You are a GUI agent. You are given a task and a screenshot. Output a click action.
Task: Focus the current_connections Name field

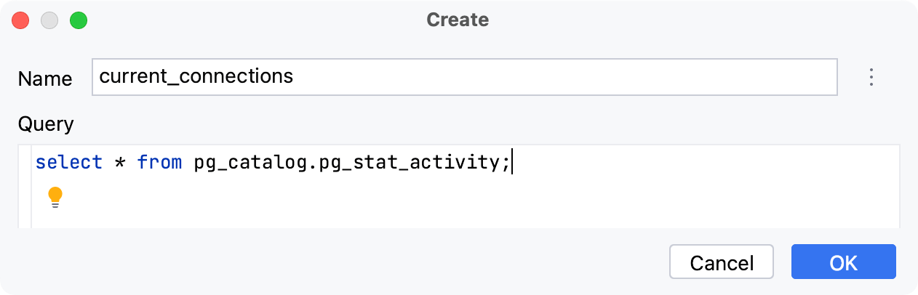coord(465,77)
